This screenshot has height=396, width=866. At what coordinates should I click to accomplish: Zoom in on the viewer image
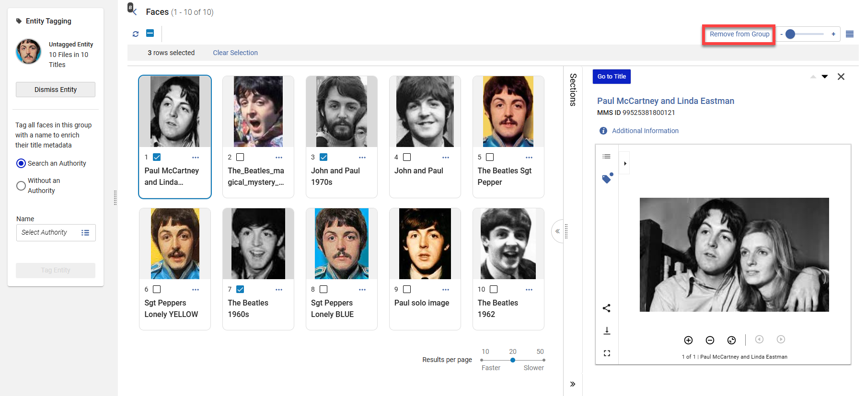(x=688, y=340)
